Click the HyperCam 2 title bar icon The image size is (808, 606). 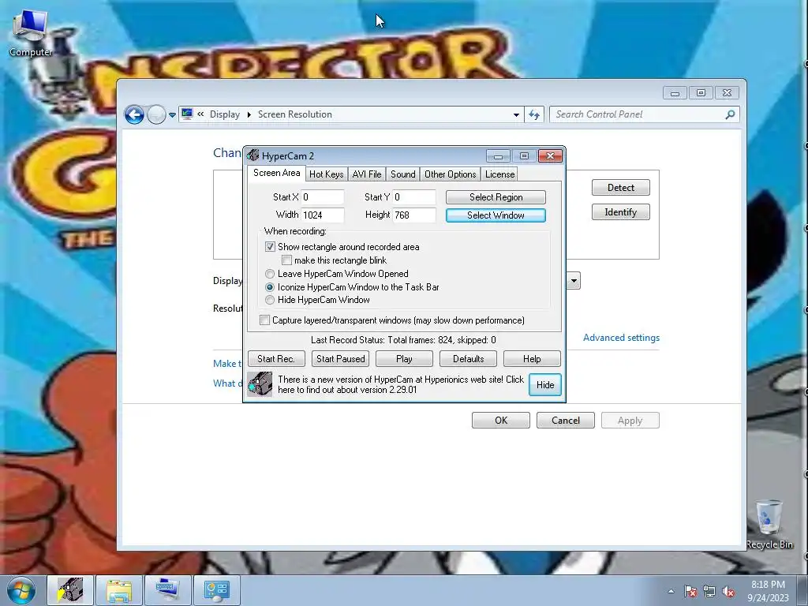(x=252, y=155)
